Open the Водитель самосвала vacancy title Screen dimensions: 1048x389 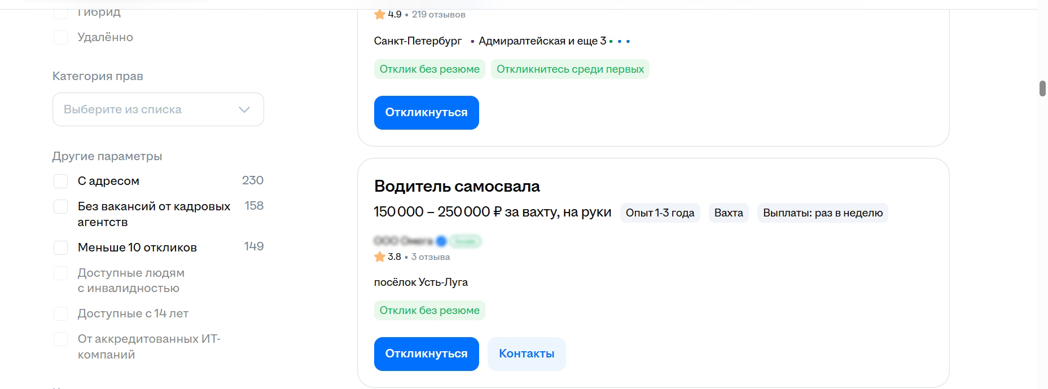point(457,186)
